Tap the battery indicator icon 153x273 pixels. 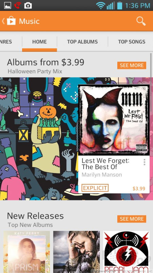point(120,5)
